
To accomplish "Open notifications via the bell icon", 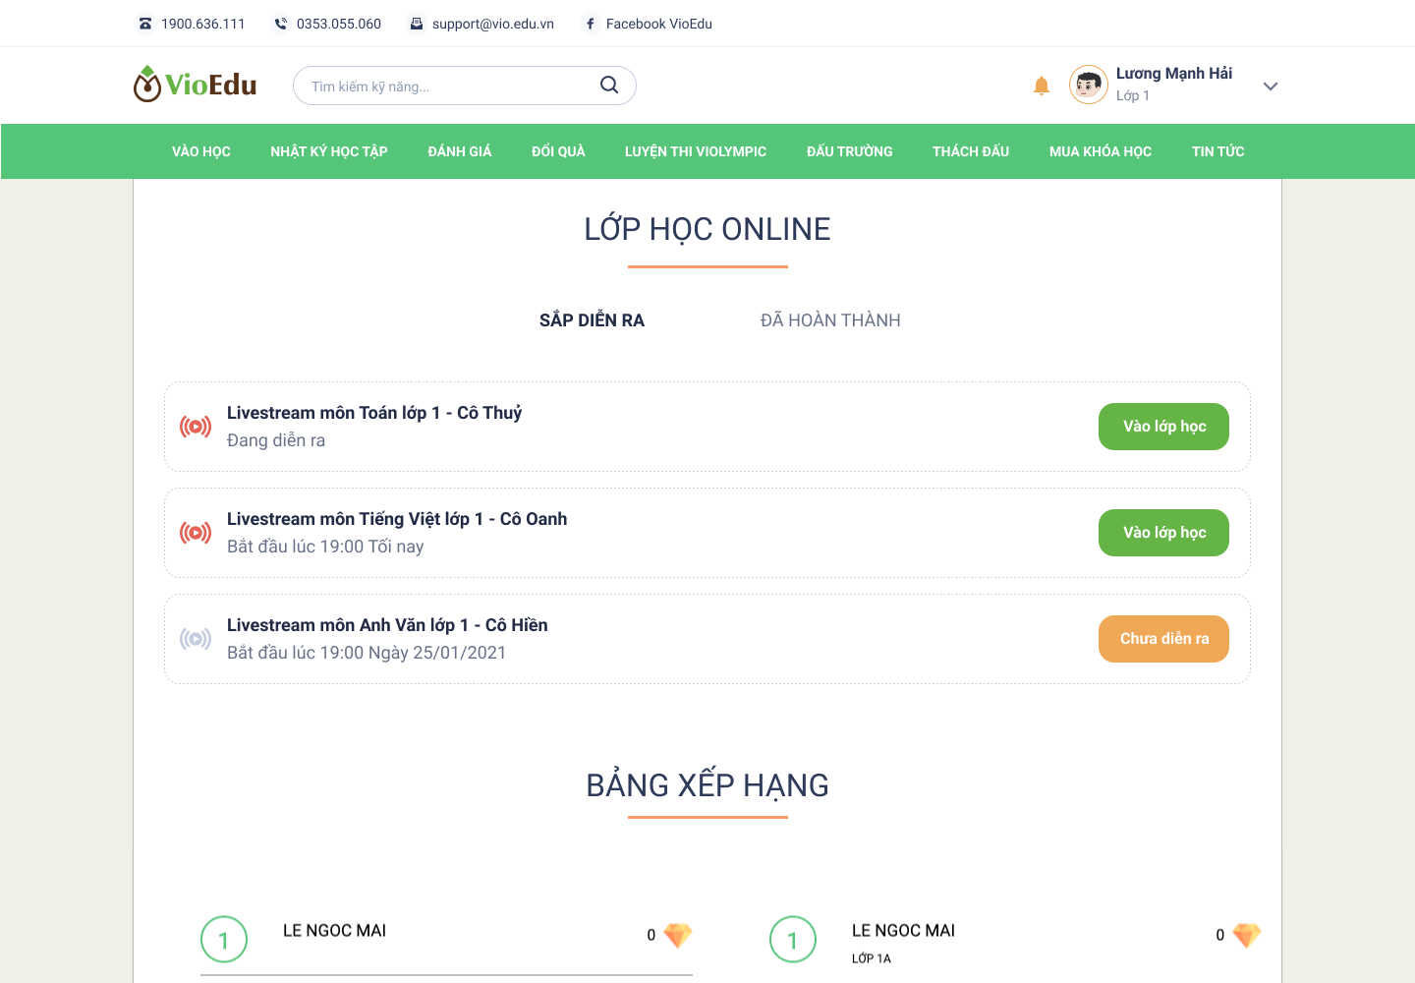I will click(x=1041, y=85).
